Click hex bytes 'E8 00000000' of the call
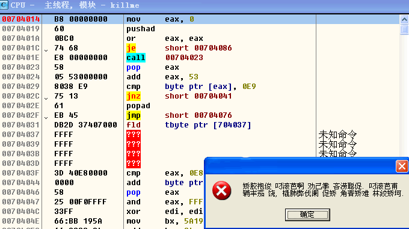 click(81, 58)
